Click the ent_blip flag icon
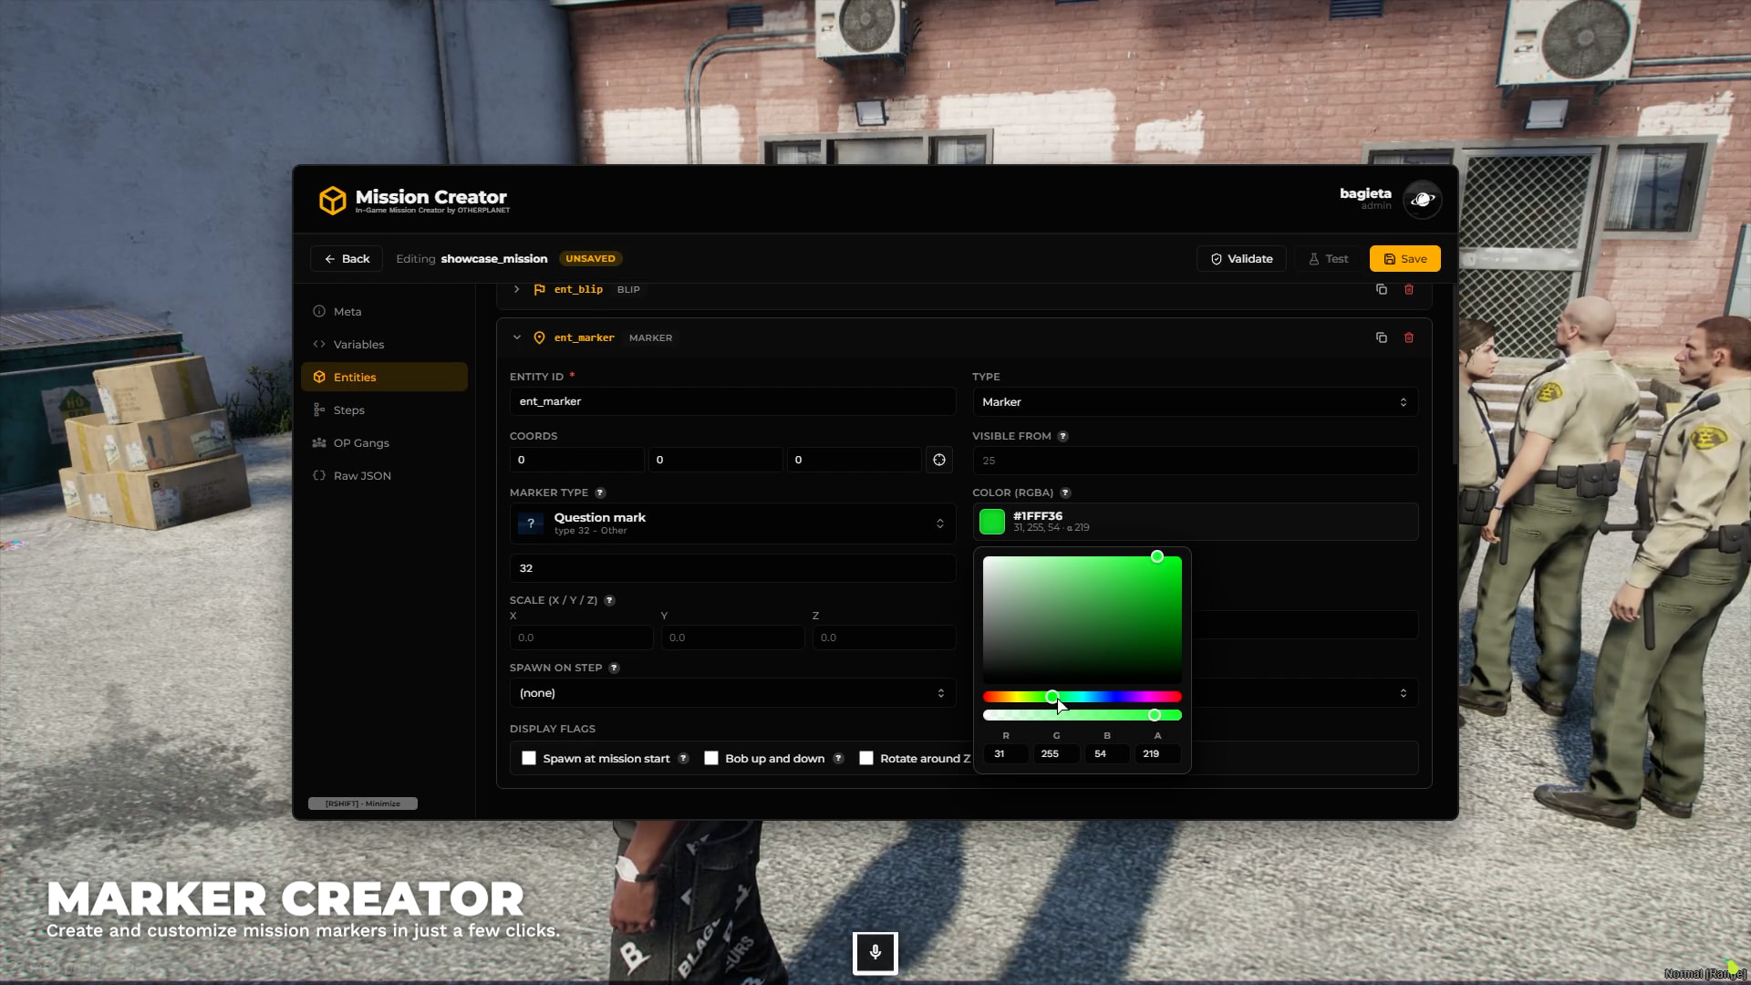Screen dimensions: 1751x985 tap(539, 289)
